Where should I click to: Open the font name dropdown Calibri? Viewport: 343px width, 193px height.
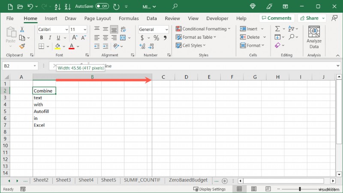pyautogui.click(x=66, y=29)
